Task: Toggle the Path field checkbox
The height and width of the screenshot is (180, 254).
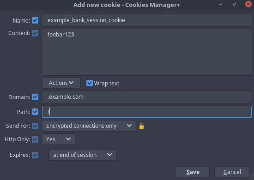Action: (35, 112)
